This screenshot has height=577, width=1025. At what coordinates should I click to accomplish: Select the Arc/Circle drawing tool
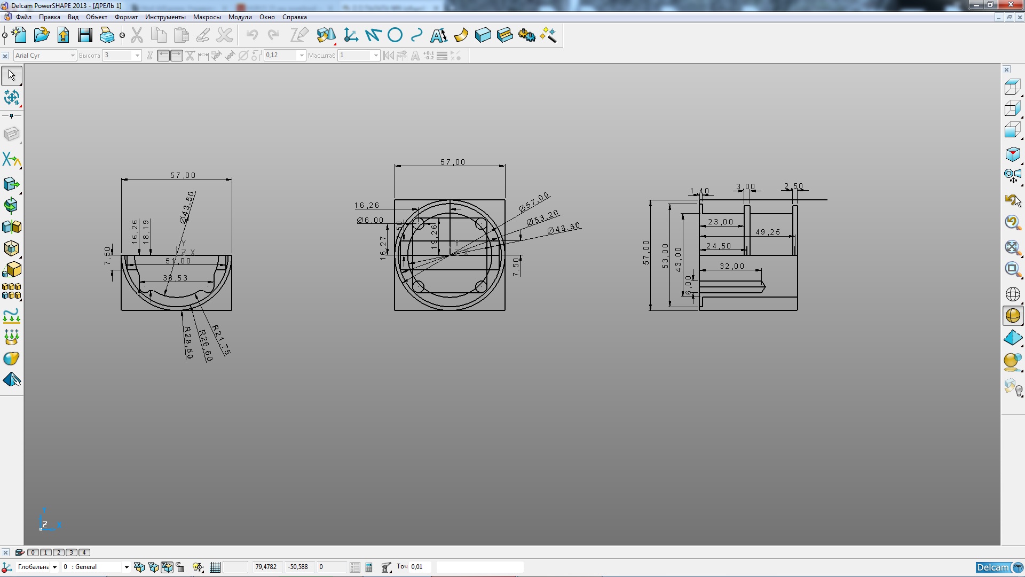tap(395, 35)
